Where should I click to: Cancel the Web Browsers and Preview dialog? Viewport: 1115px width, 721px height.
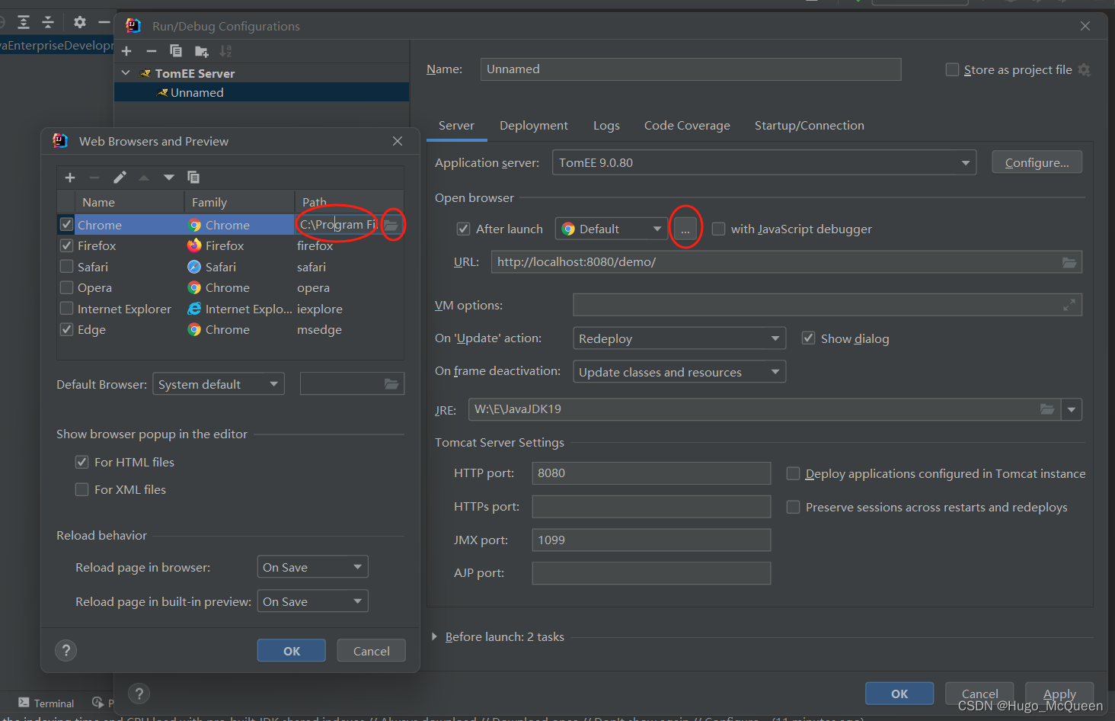pyautogui.click(x=372, y=651)
